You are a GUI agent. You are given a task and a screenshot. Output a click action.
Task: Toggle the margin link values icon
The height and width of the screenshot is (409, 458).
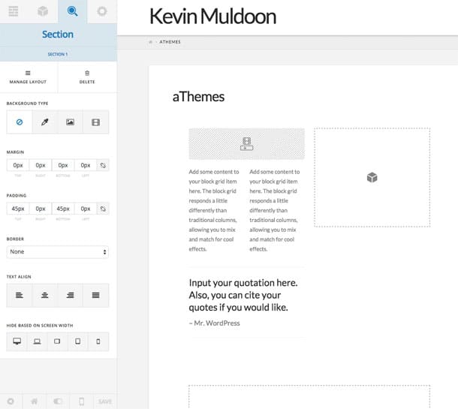(x=103, y=165)
